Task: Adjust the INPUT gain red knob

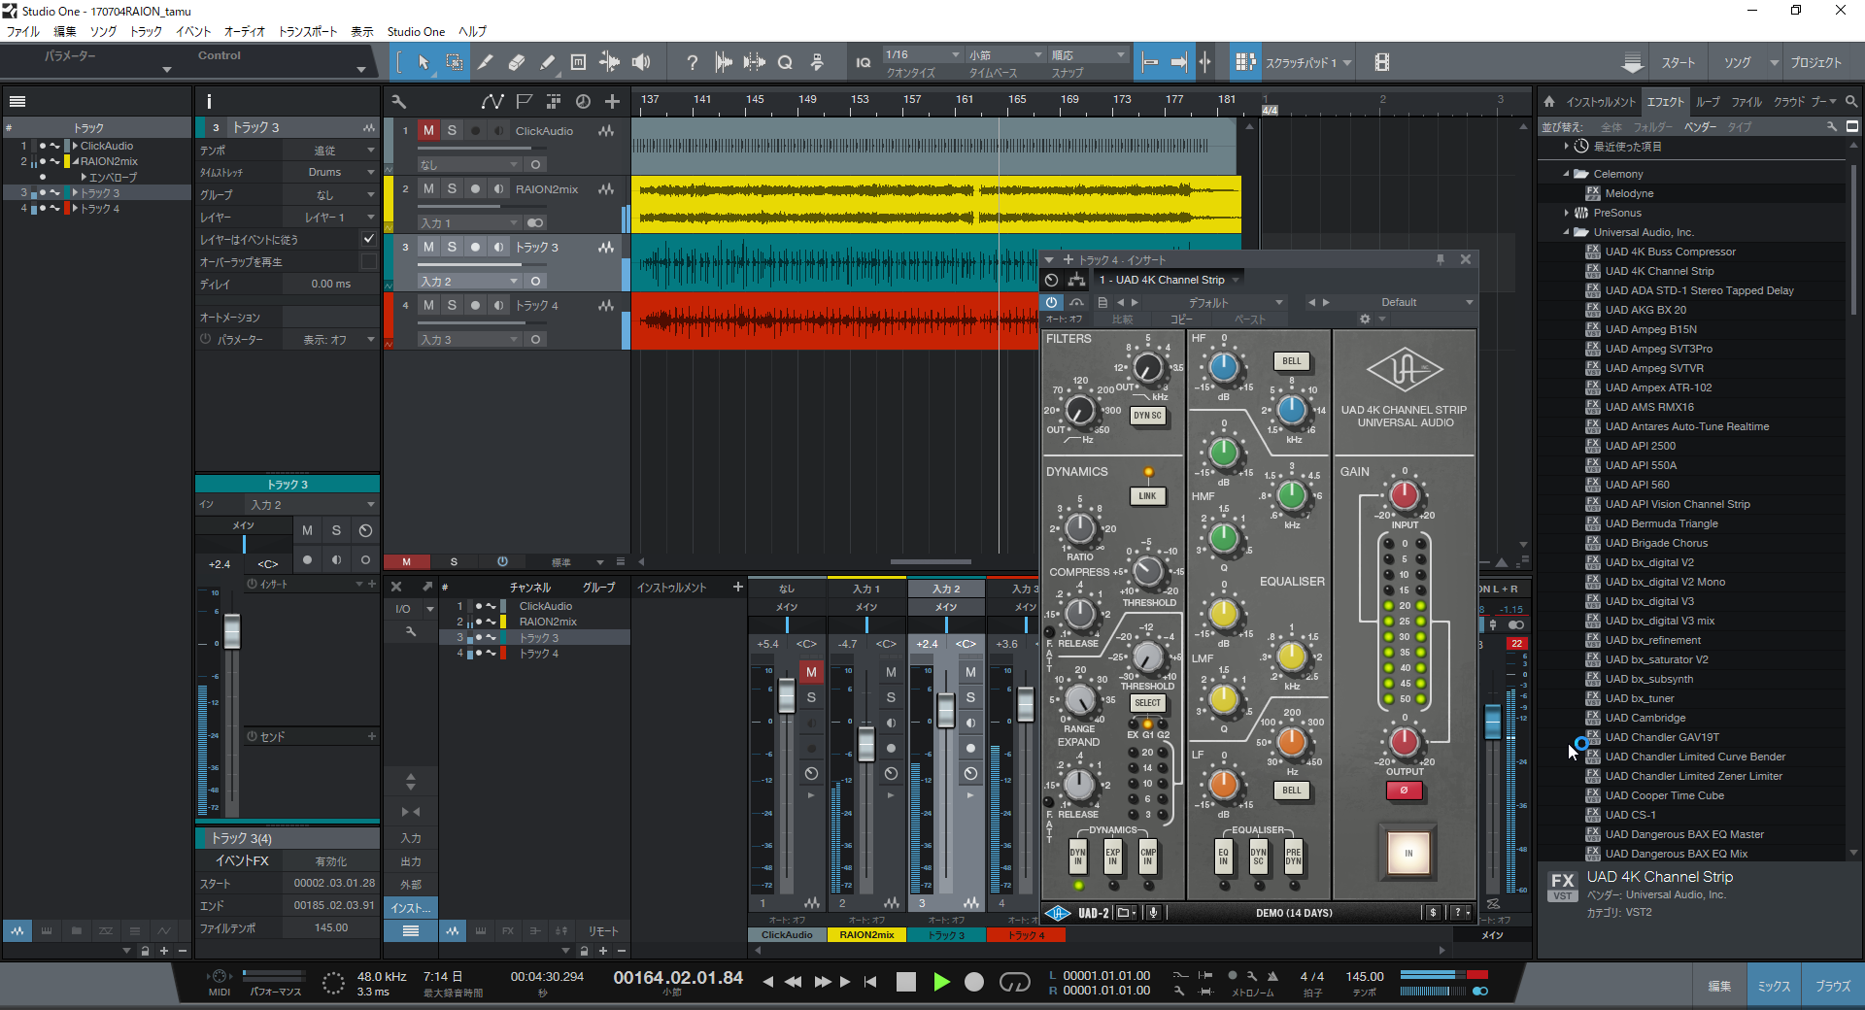Action: click(x=1405, y=495)
